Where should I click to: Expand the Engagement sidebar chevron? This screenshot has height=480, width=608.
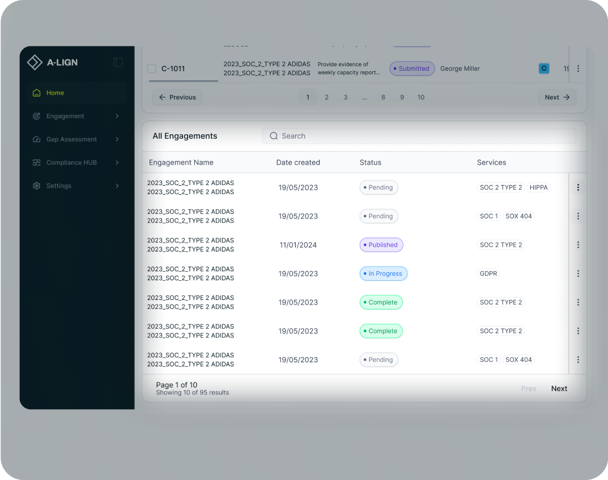(117, 116)
